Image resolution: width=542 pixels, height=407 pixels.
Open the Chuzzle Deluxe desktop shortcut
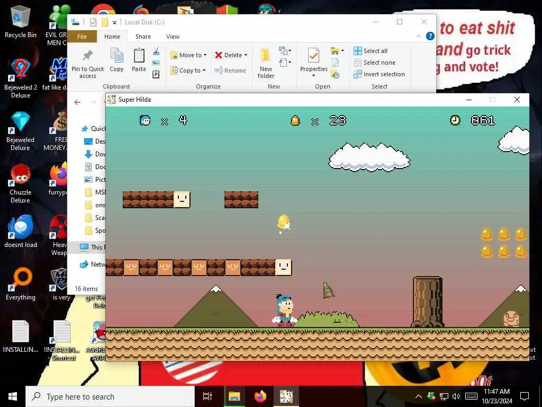[x=21, y=184]
